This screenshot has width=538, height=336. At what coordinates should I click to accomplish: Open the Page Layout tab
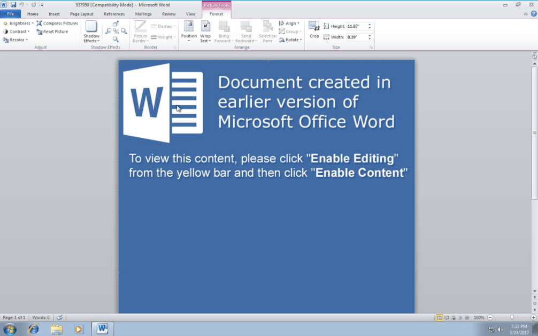pyautogui.click(x=82, y=14)
